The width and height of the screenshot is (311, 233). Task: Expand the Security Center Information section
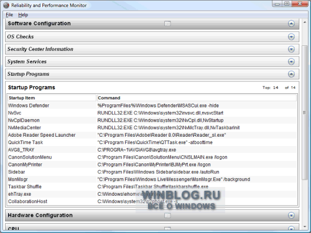click(291, 49)
